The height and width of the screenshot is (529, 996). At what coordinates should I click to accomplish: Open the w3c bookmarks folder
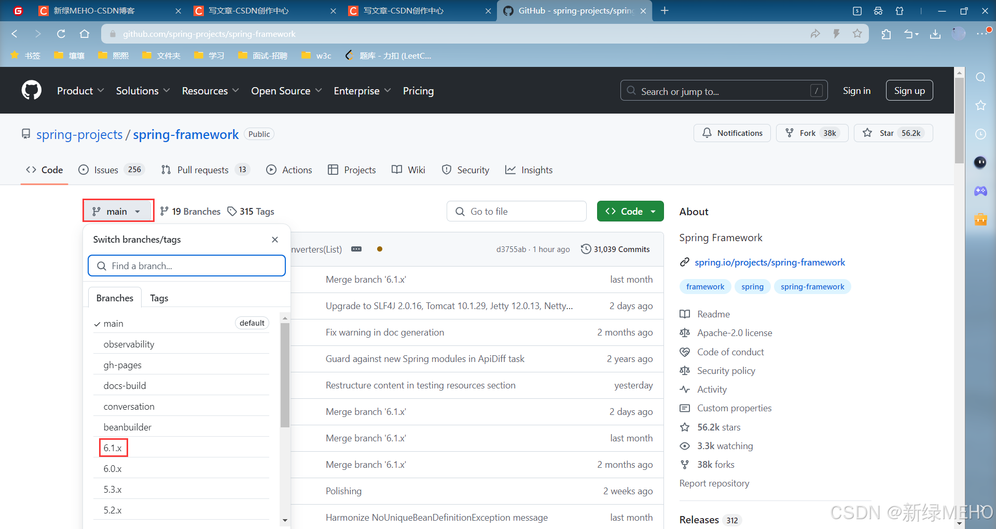click(316, 55)
